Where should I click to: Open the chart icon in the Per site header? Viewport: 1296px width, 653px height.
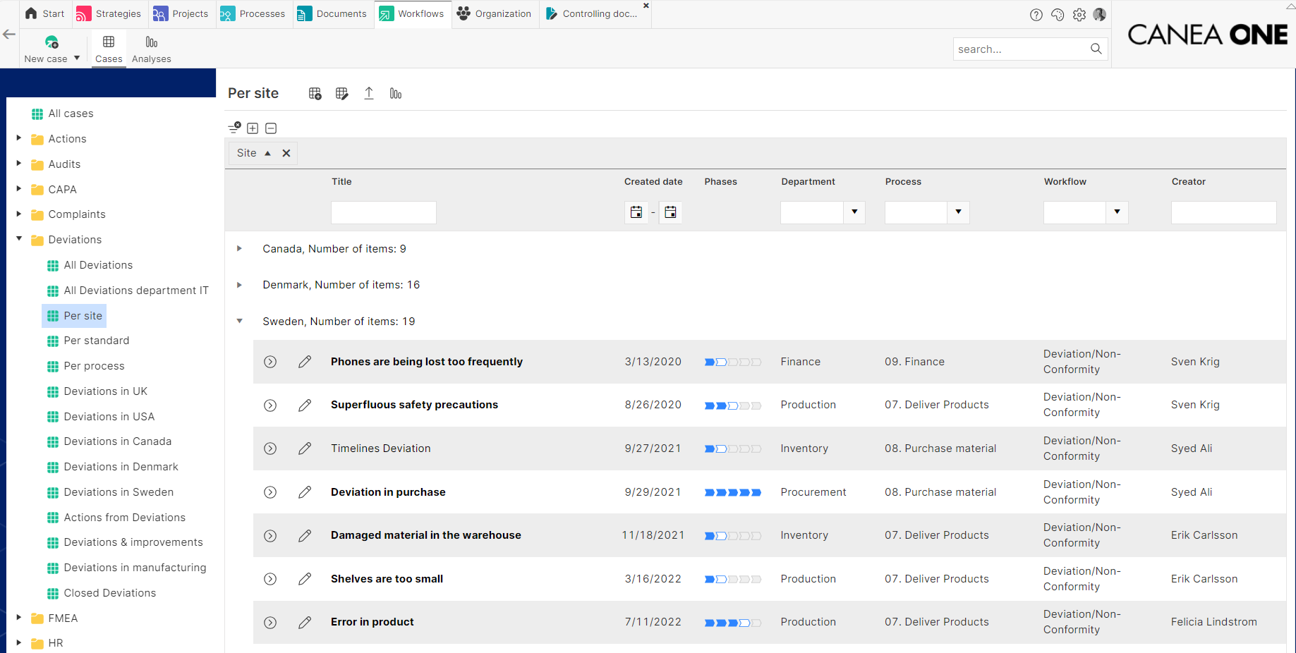(x=396, y=93)
